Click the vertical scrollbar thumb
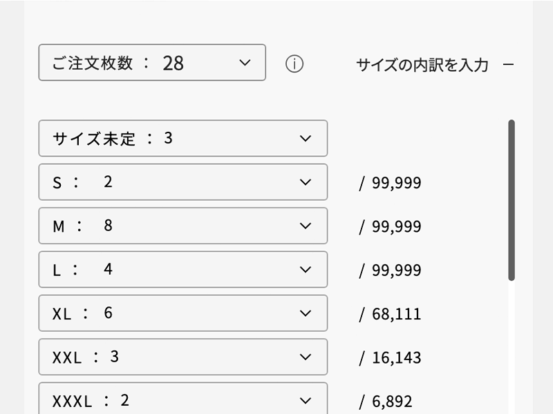553x414 pixels. click(x=512, y=200)
